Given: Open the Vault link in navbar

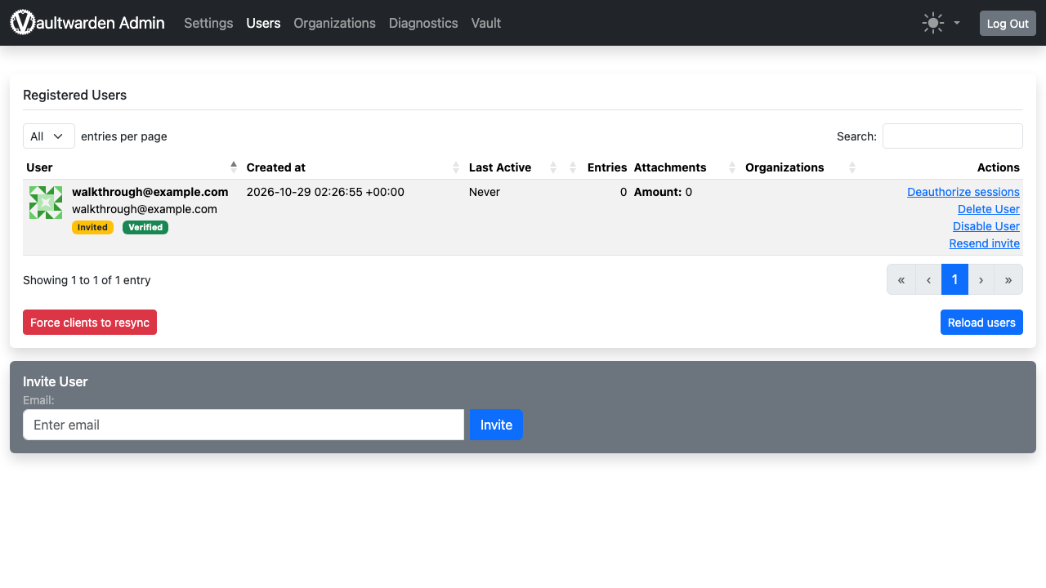Looking at the screenshot, I should click(486, 23).
